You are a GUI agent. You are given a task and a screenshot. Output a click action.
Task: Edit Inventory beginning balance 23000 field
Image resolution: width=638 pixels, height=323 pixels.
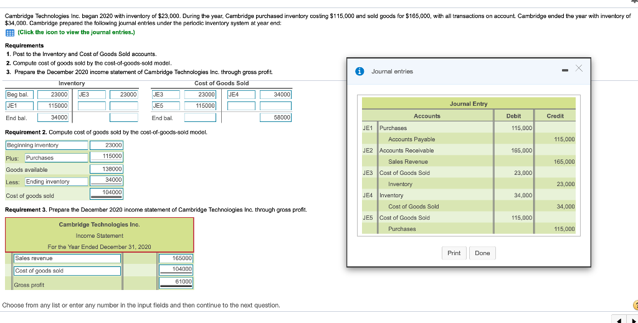53,95
